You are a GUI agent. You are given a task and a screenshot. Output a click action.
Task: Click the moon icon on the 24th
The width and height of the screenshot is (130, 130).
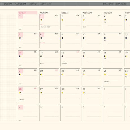(84, 74)
